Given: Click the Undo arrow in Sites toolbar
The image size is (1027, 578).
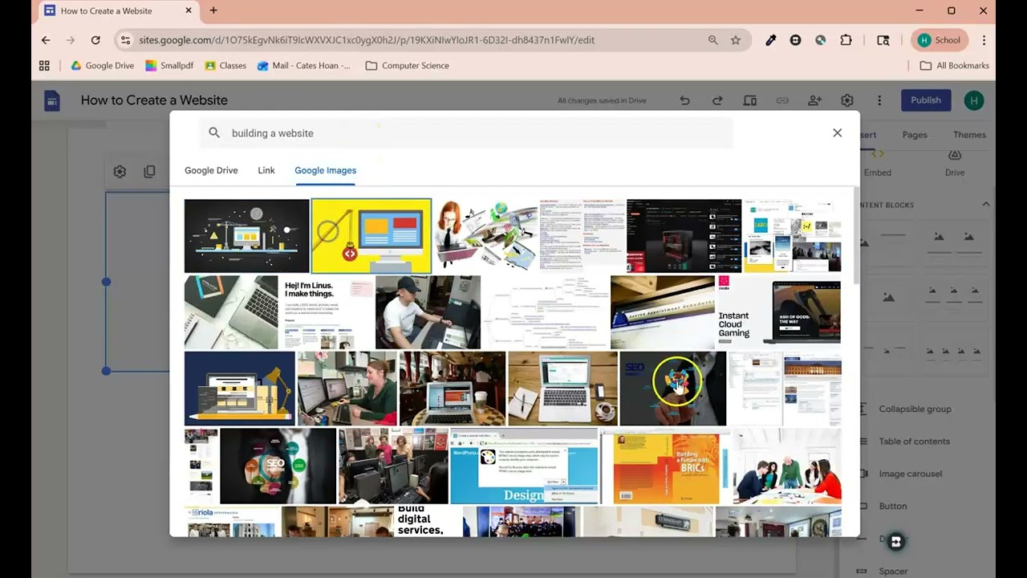Looking at the screenshot, I should coord(684,100).
